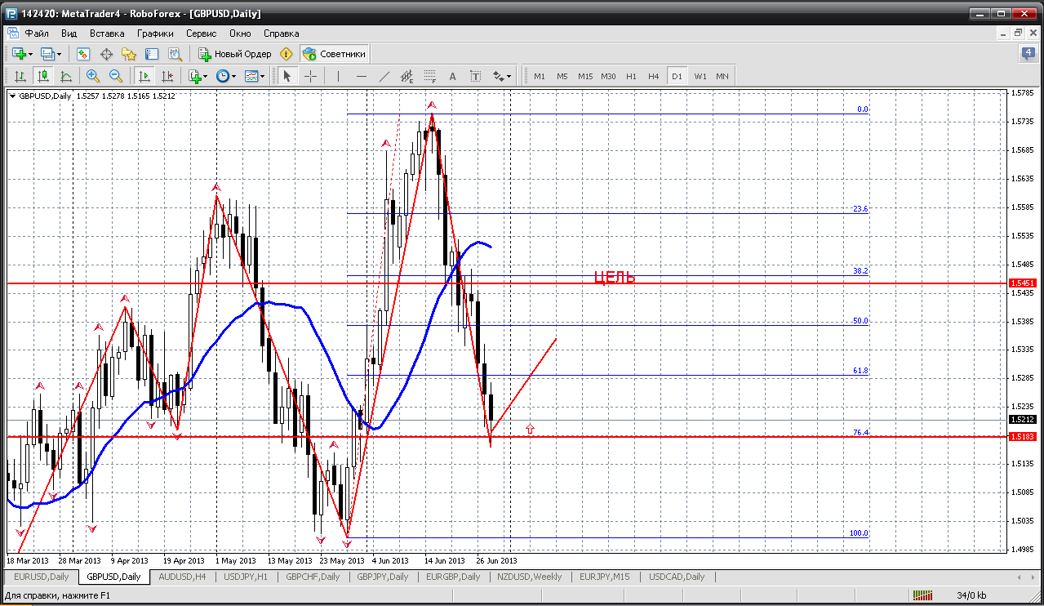Viewport: 1044px width, 606px height.
Task: Open the Market Watch panel
Action: [x=83, y=54]
